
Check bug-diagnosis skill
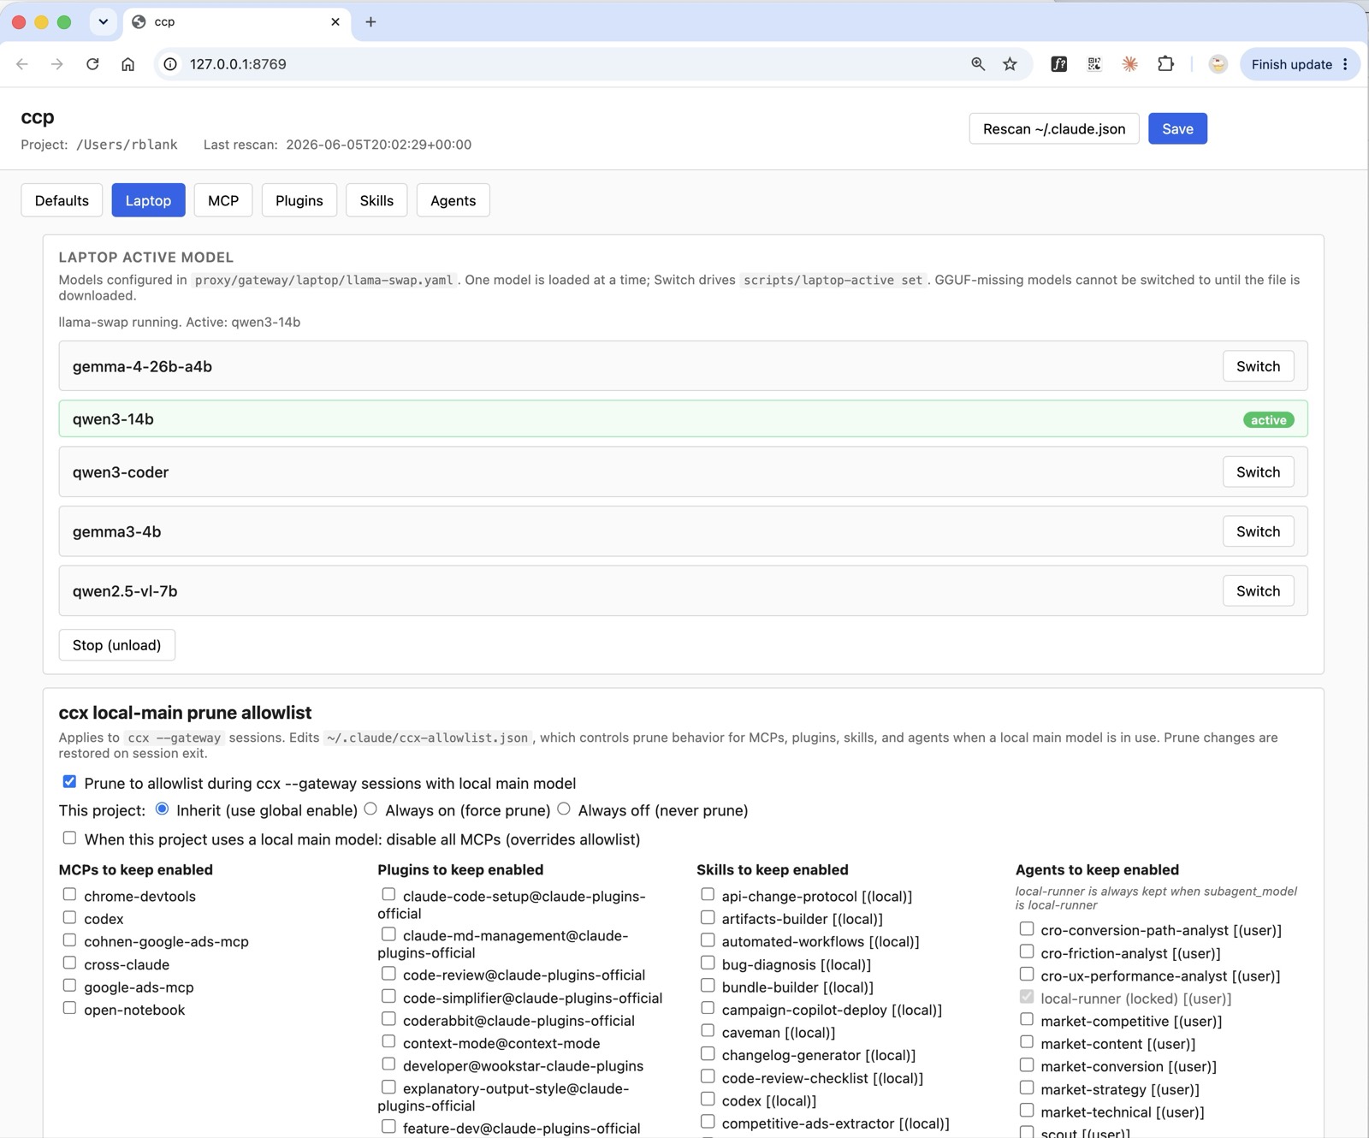[x=708, y=963]
